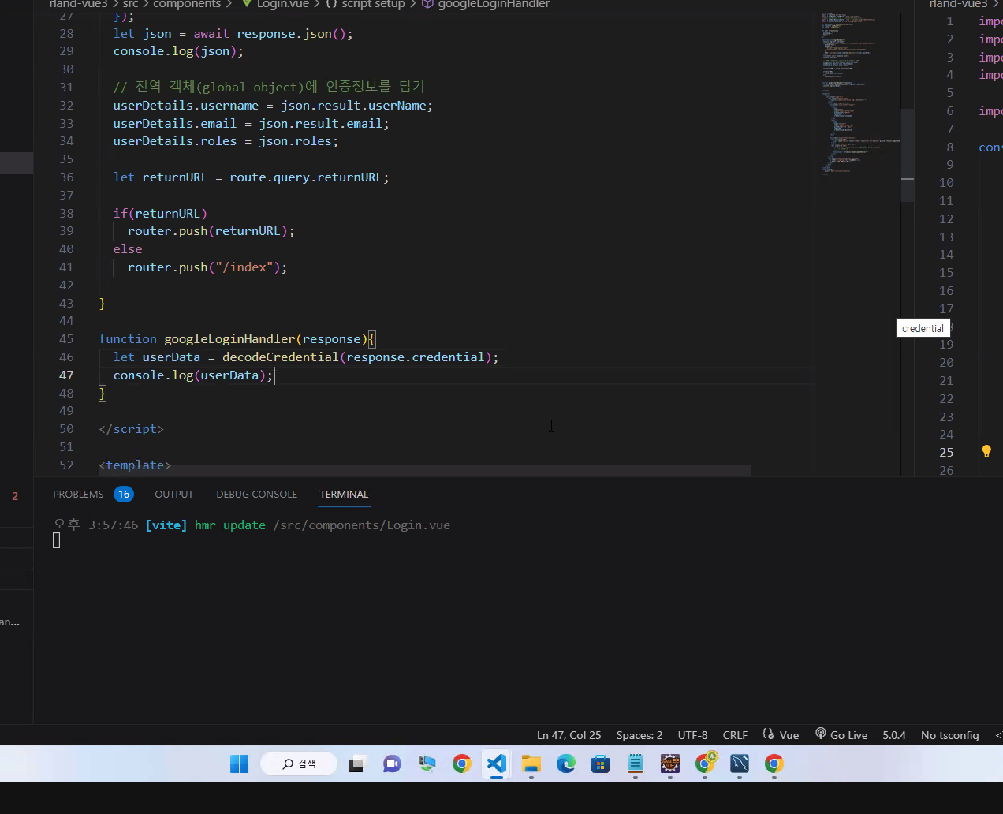
Task: Select the TERMINAL tab
Action: (344, 494)
